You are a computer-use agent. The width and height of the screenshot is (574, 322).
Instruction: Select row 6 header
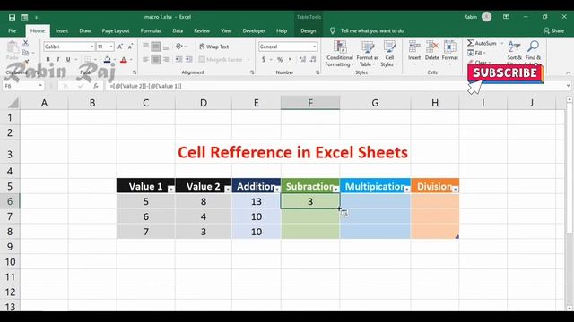(x=10, y=201)
